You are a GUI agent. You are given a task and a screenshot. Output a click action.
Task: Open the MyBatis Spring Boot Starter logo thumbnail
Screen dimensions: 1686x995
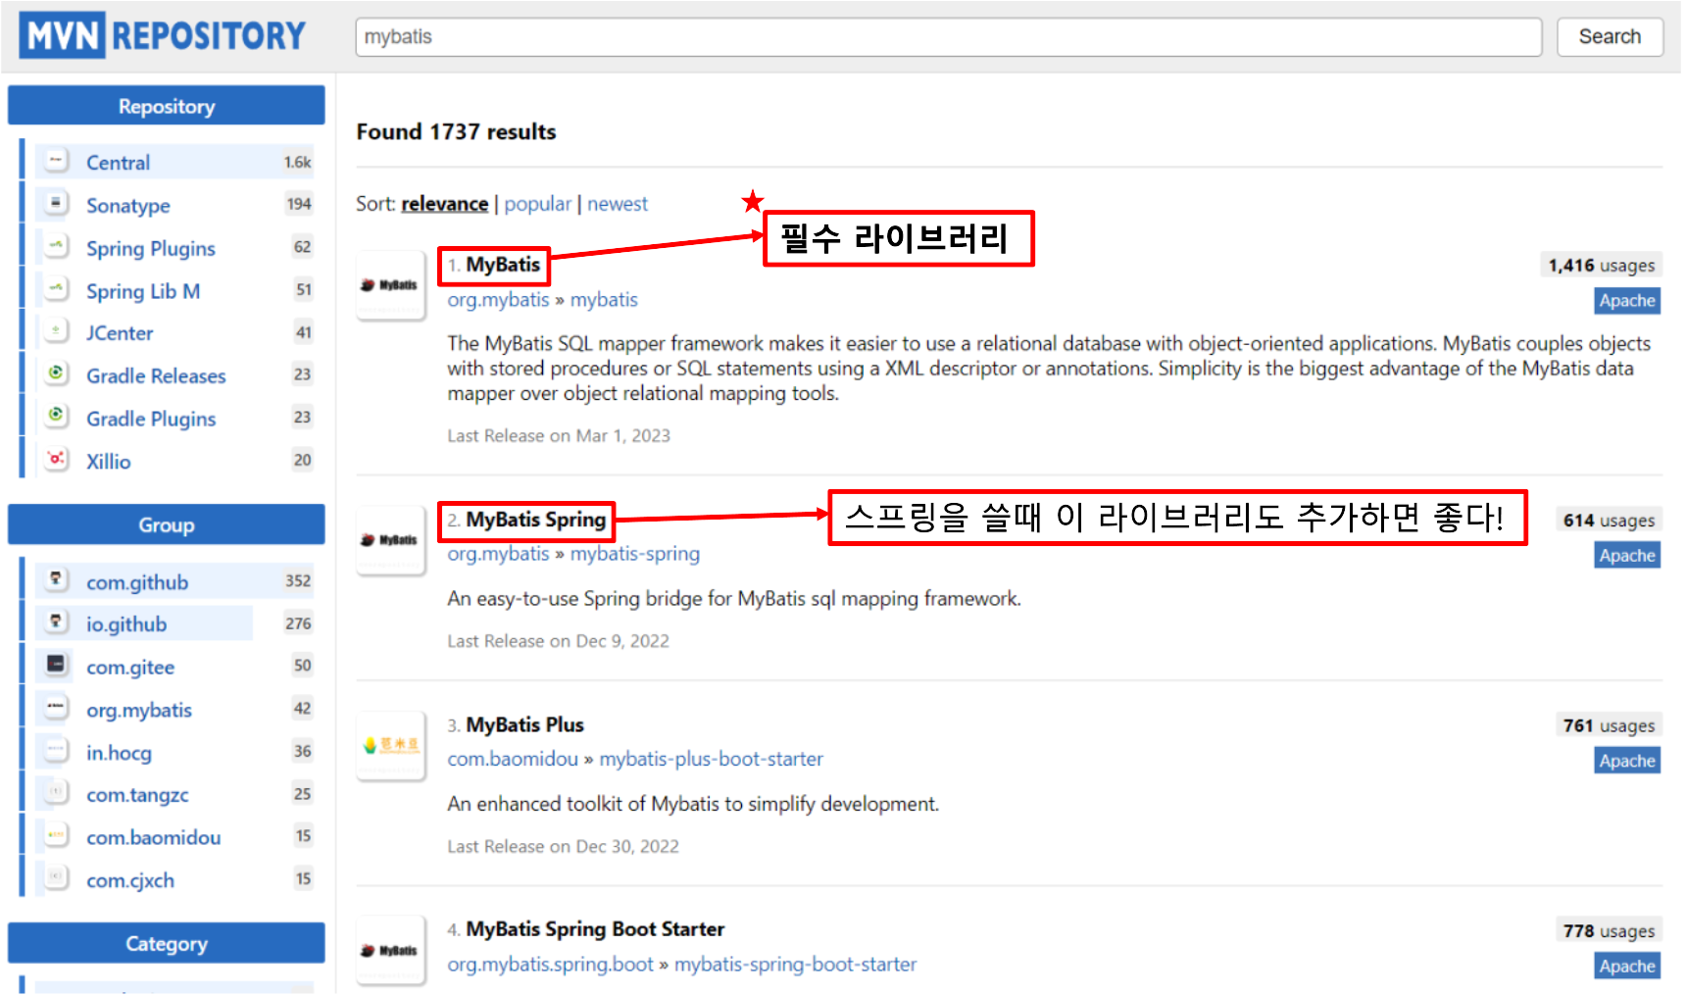390,950
